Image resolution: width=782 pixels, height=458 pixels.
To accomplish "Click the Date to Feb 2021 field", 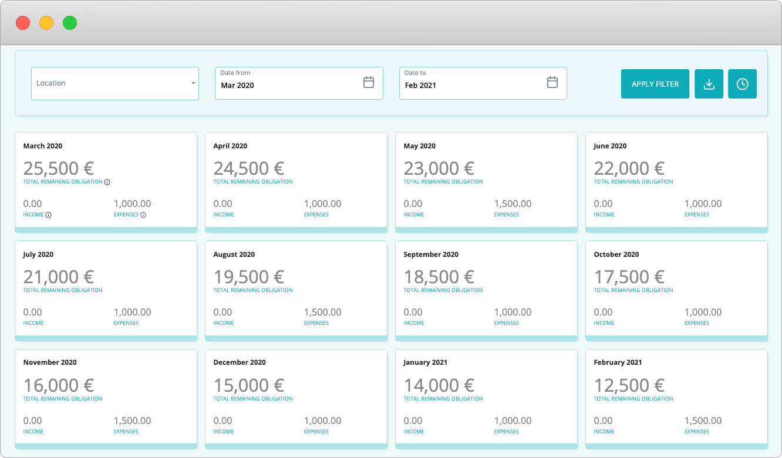I will tap(483, 83).
